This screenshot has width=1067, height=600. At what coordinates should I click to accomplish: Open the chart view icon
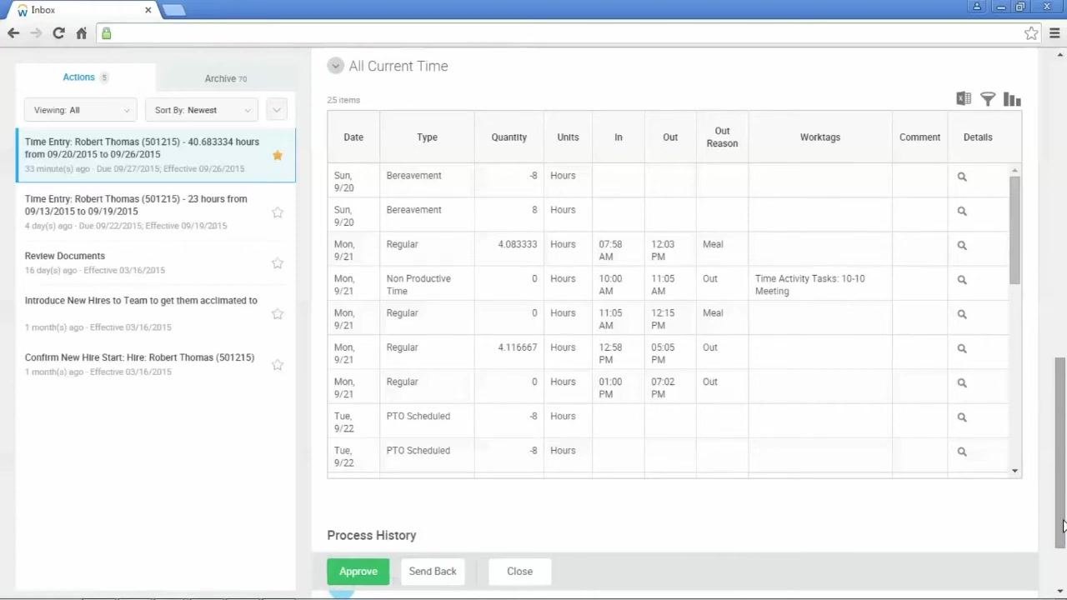pyautogui.click(x=1012, y=99)
